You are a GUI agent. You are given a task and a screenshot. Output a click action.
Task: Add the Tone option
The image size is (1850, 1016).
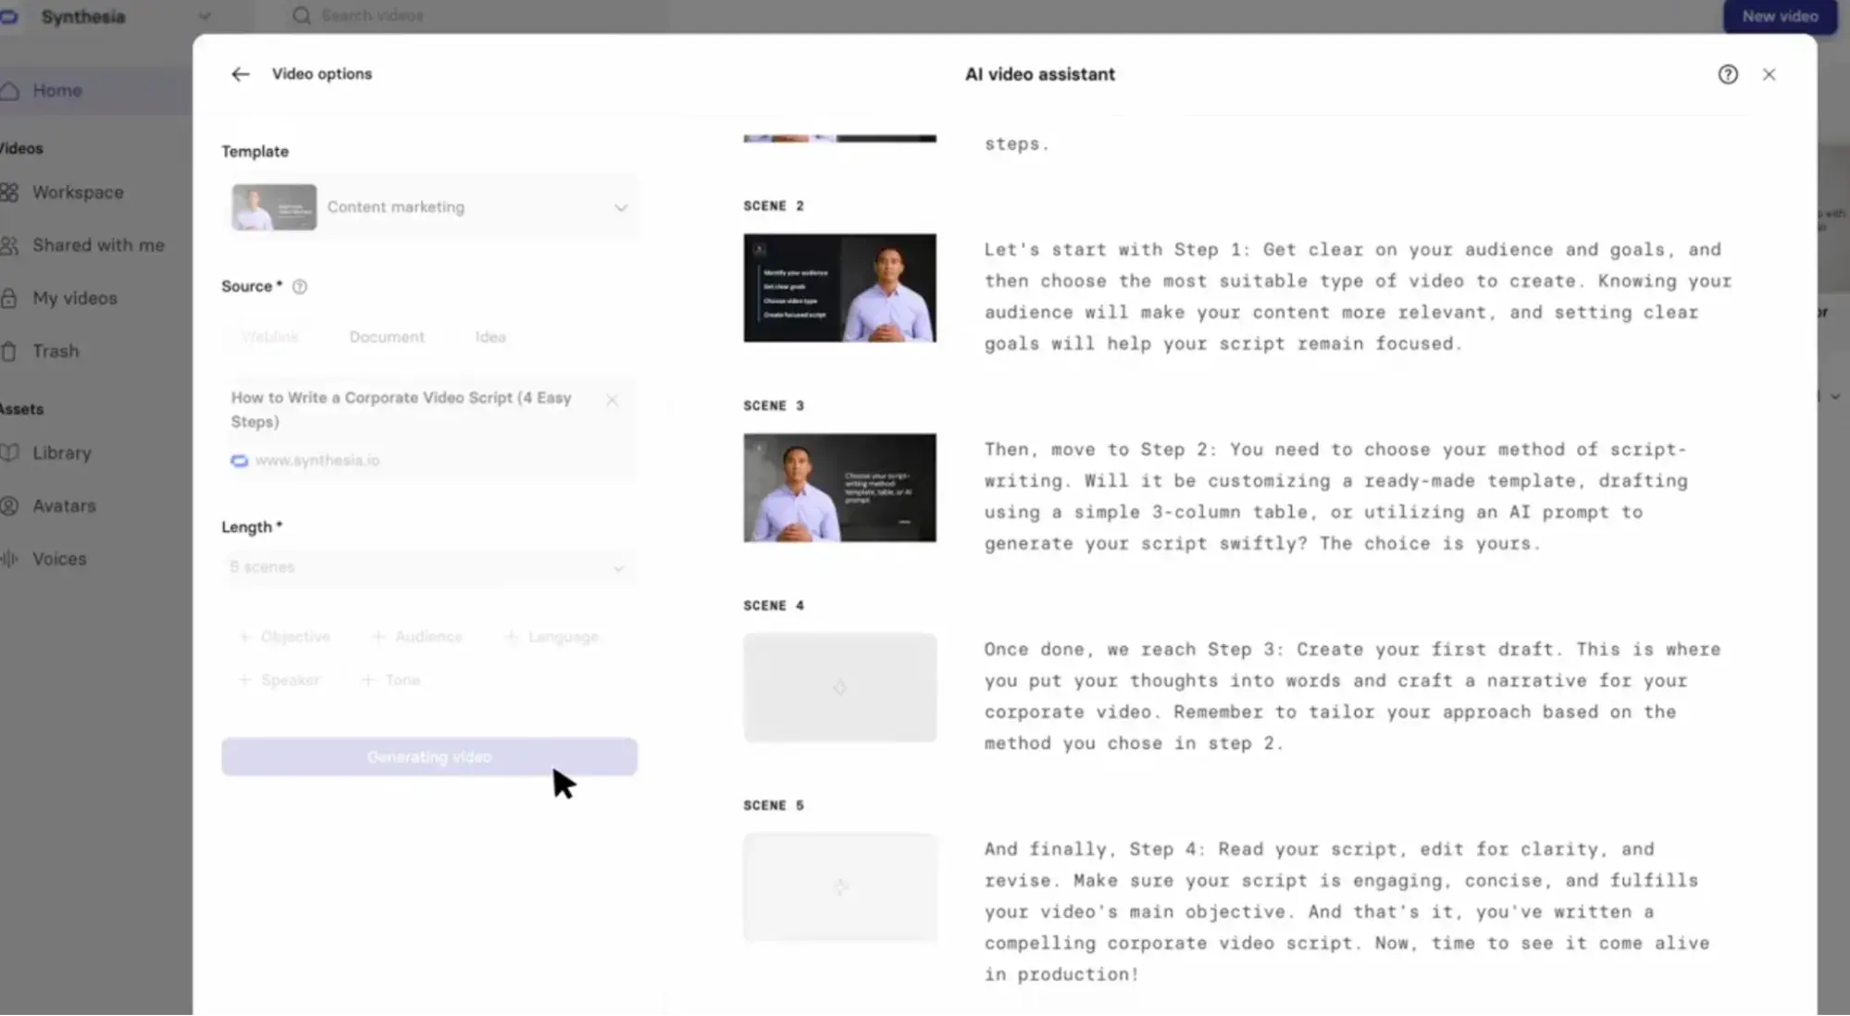click(391, 680)
